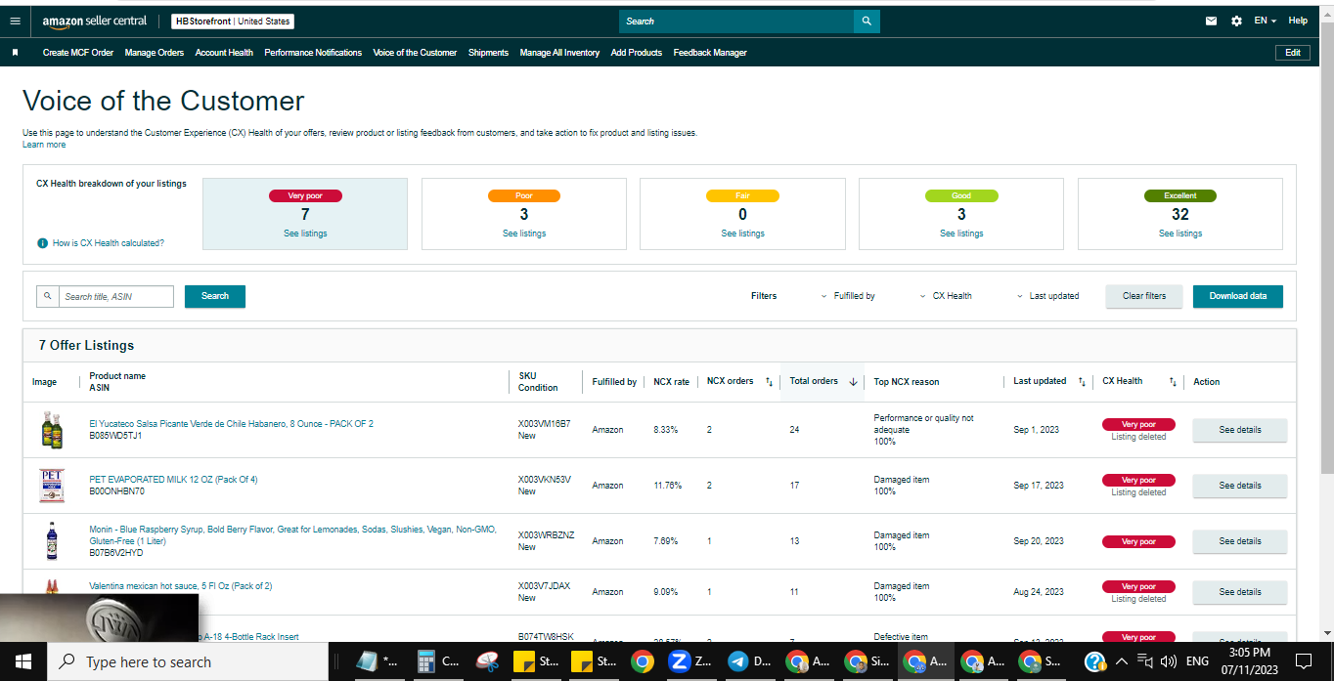Click the bookmark flag icon in the nav bar
Viewport: 1334px width, 681px height.
(15, 53)
